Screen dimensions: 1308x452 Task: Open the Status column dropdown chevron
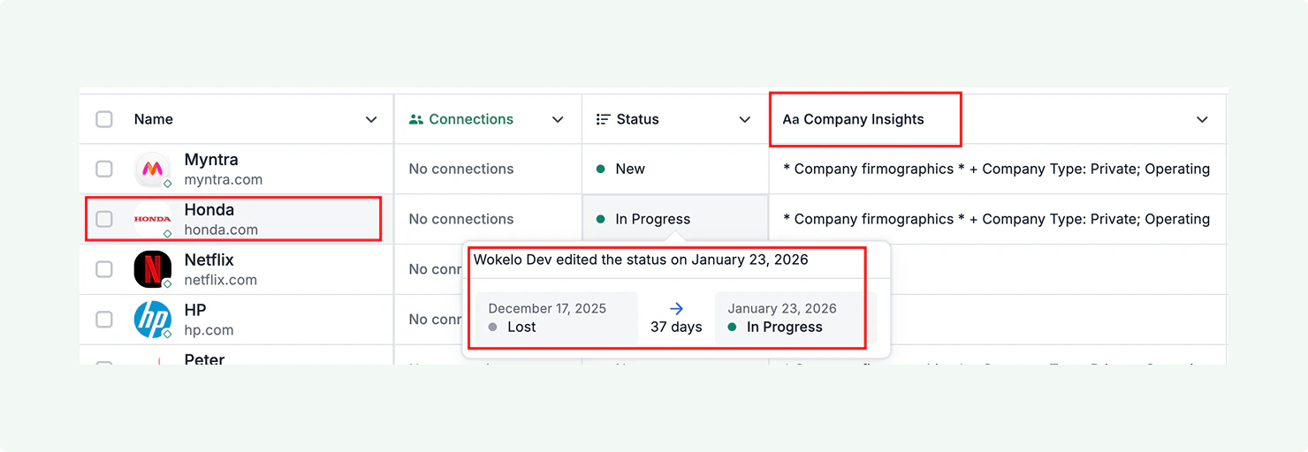click(x=745, y=119)
